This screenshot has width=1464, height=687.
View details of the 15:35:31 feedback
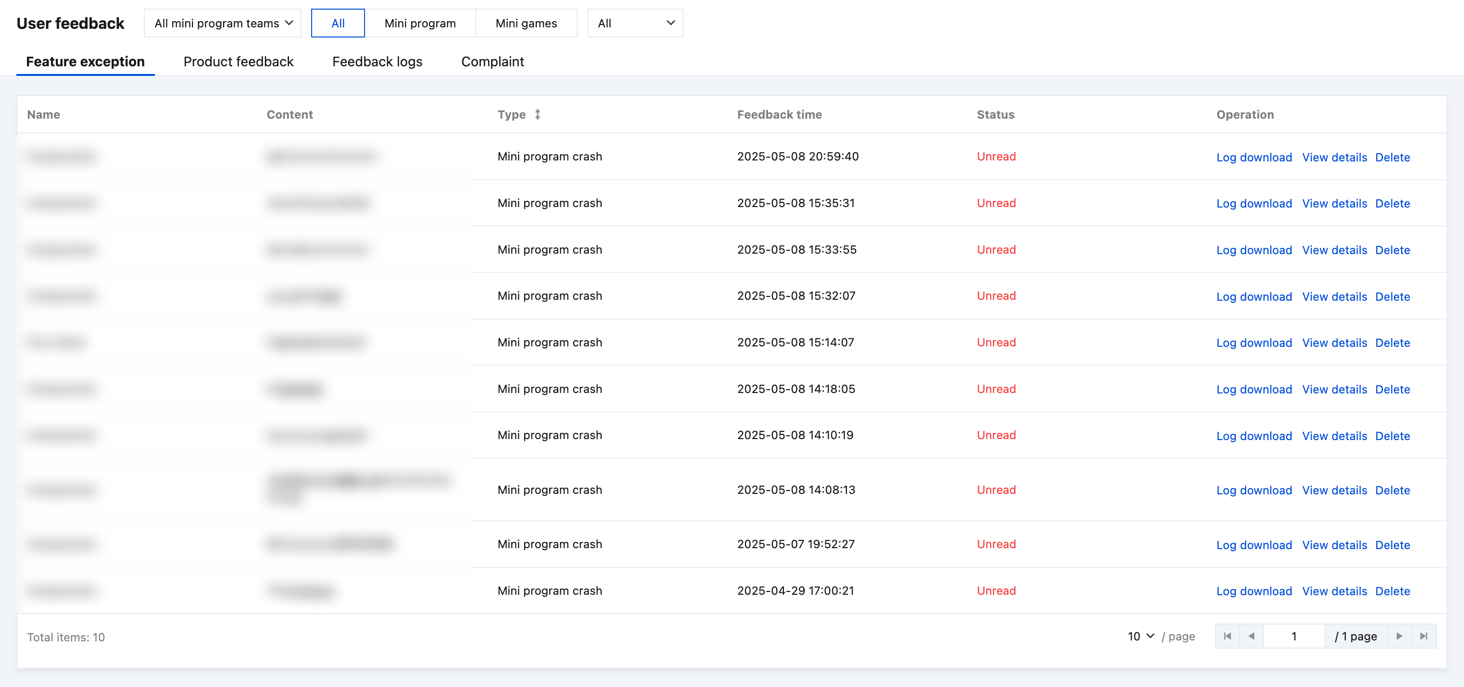coord(1334,203)
